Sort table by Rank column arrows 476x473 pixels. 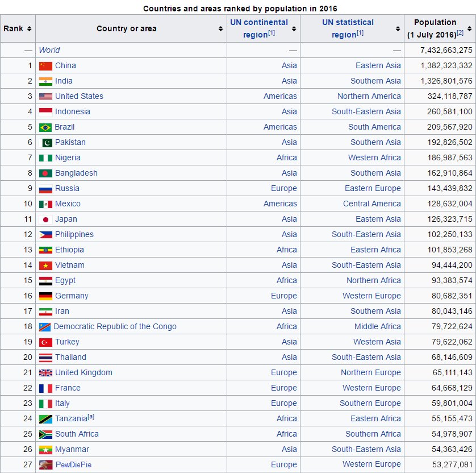[29, 28]
